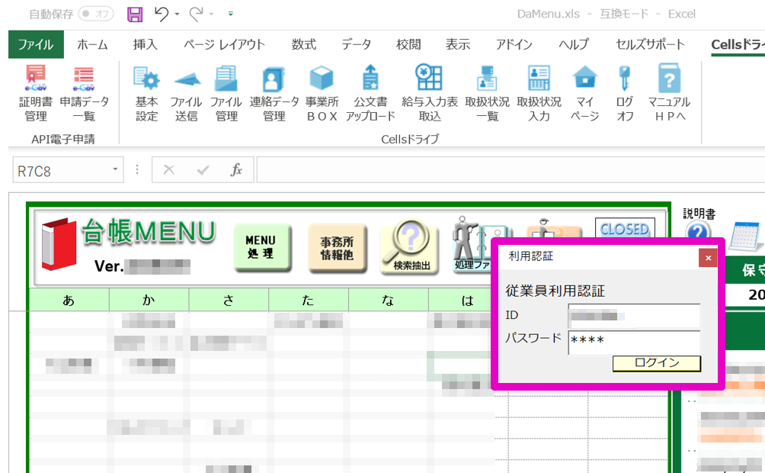Click inside the formula bar
The width and height of the screenshot is (765, 473).
511,169
